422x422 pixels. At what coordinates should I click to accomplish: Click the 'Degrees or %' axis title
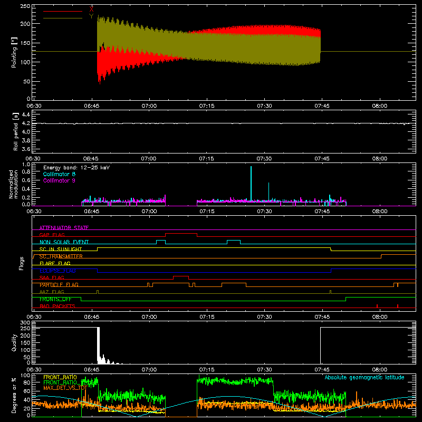(x=14, y=395)
